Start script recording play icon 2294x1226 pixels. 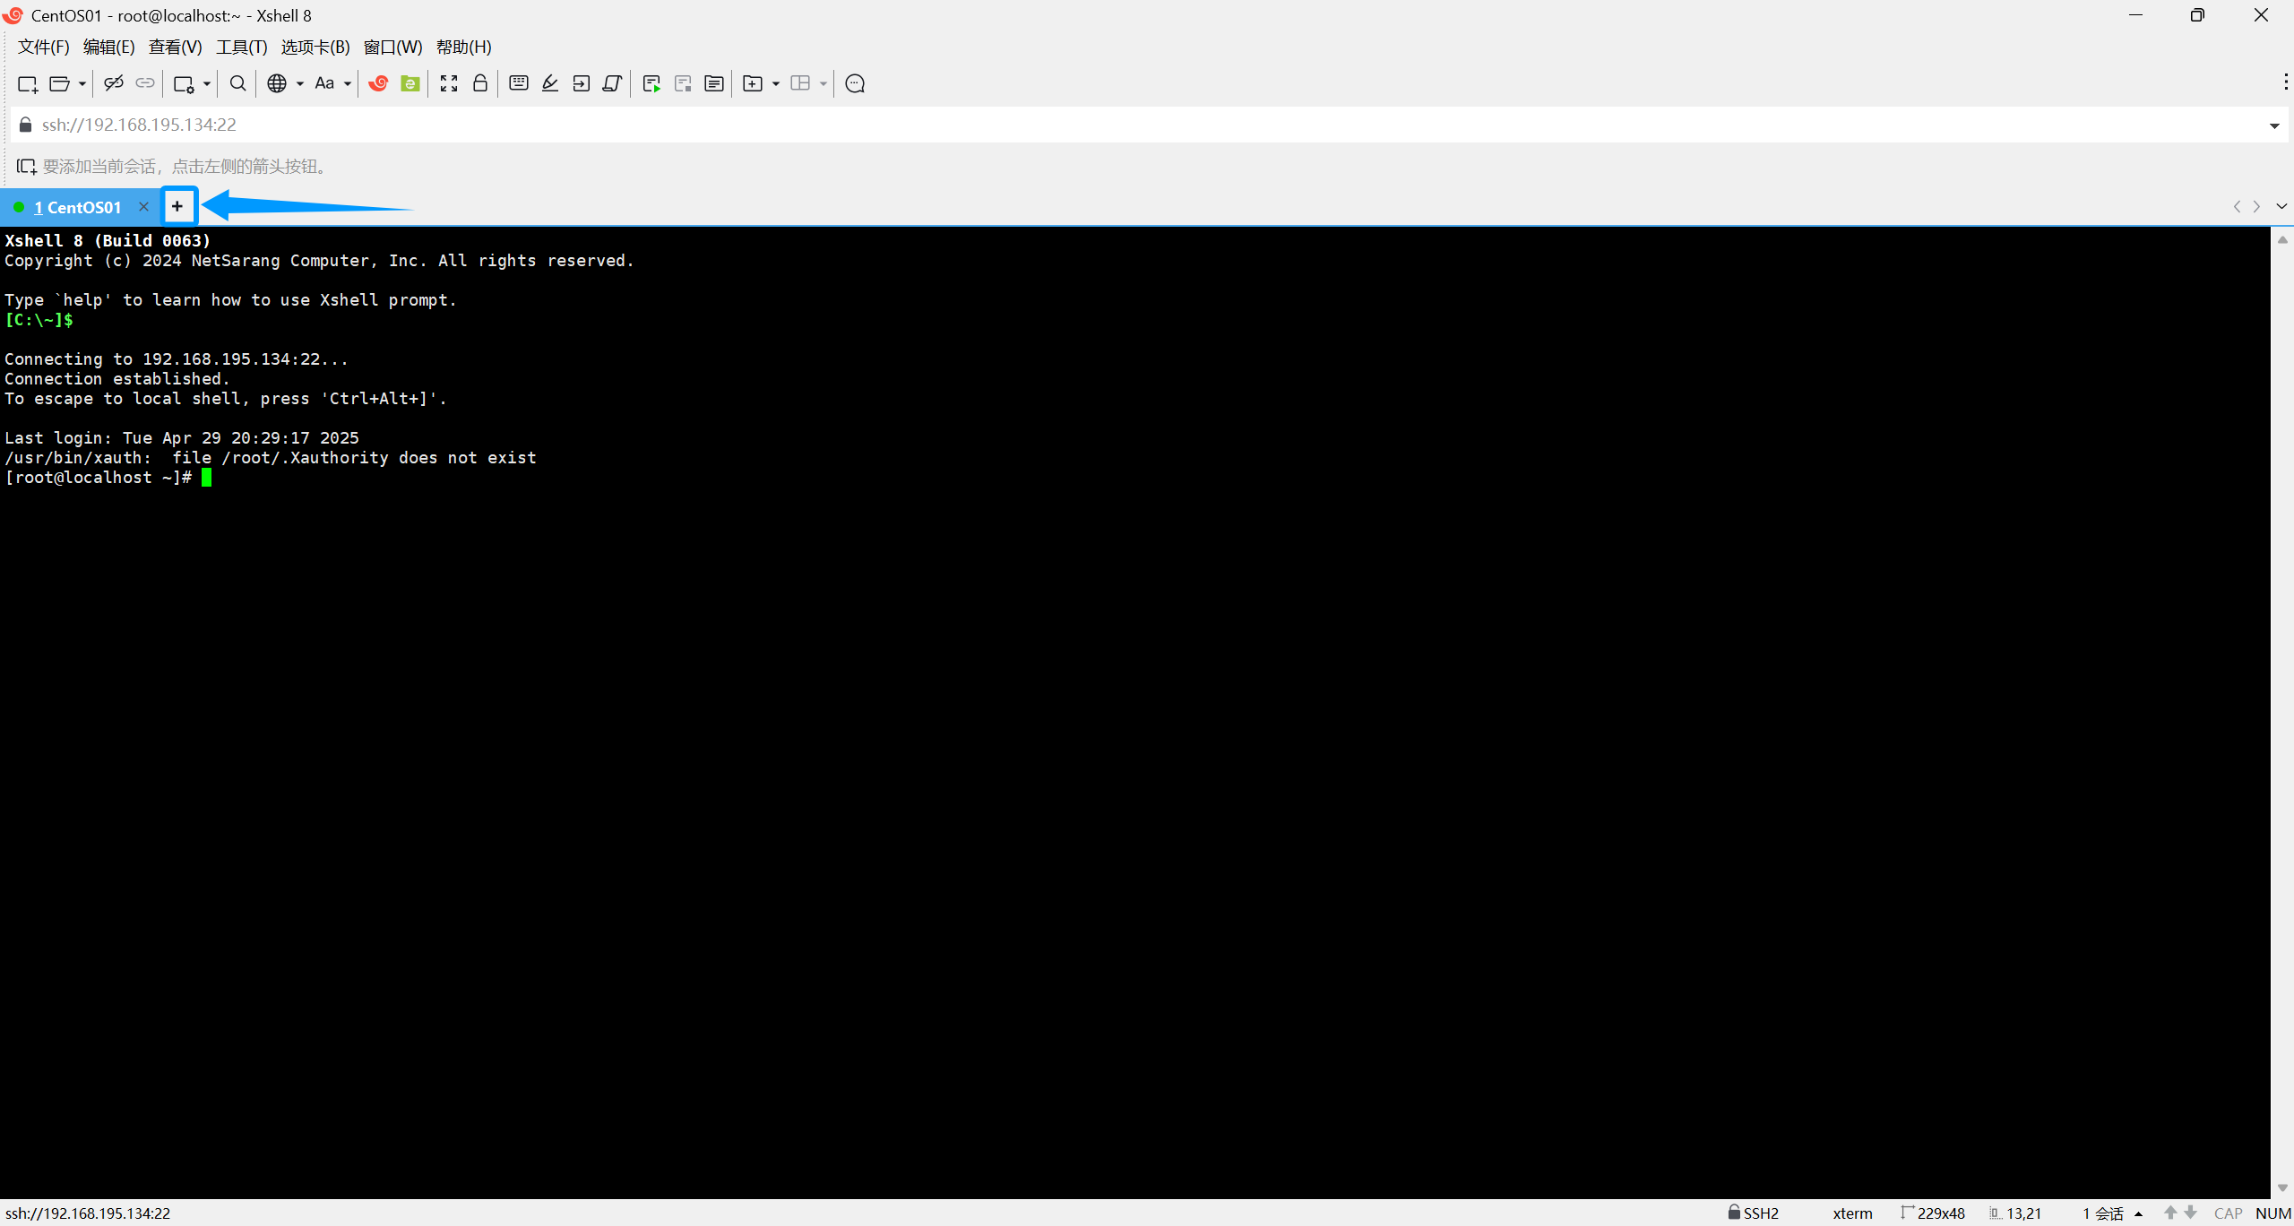tap(651, 83)
